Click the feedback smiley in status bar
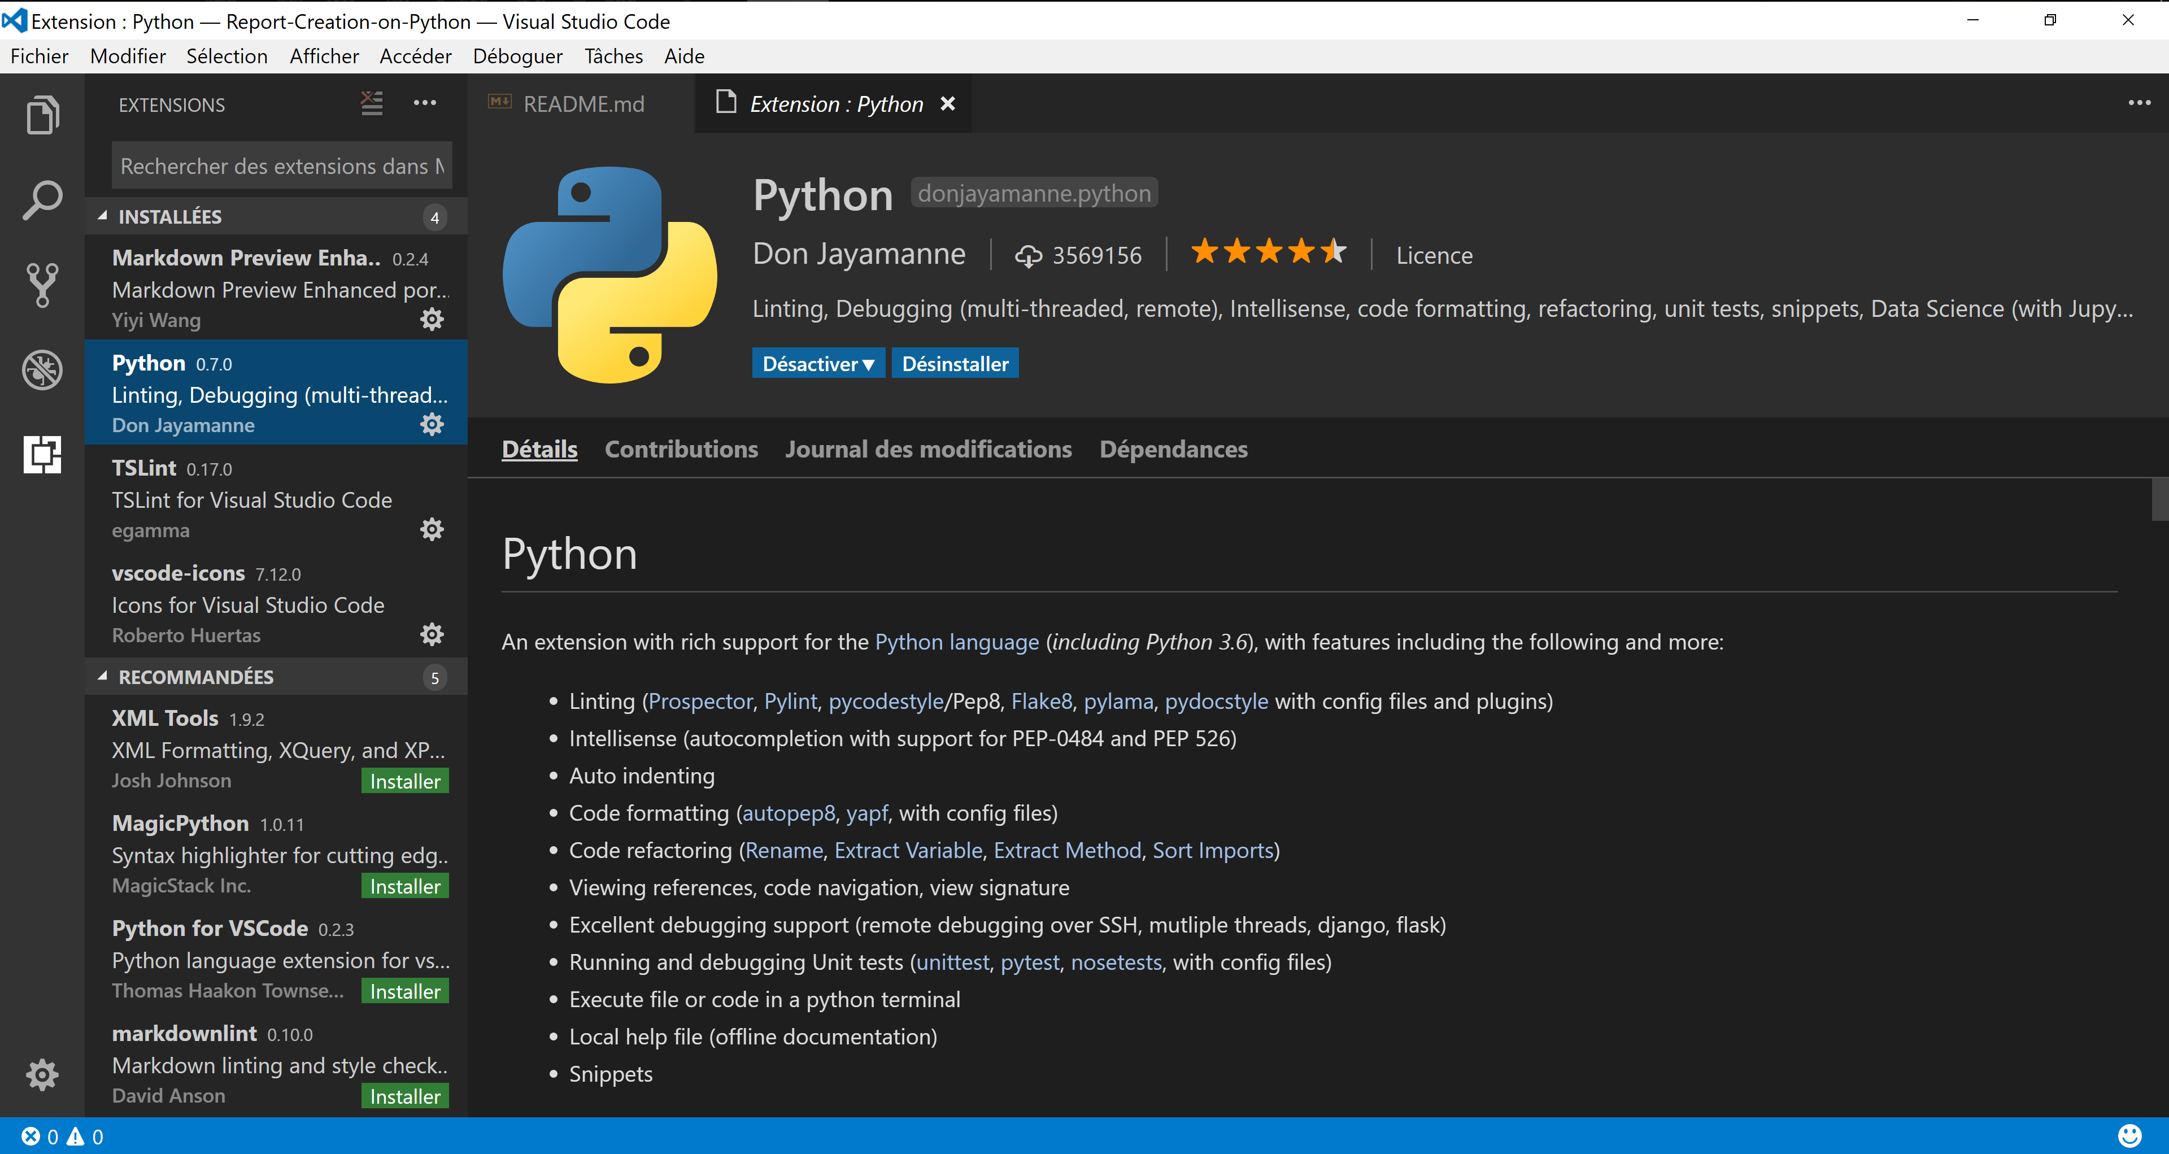This screenshot has height=1154, width=2169. [x=2129, y=1136]
